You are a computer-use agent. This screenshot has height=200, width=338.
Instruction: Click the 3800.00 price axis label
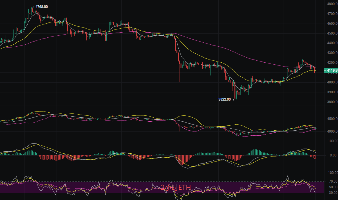click(331, 101)
